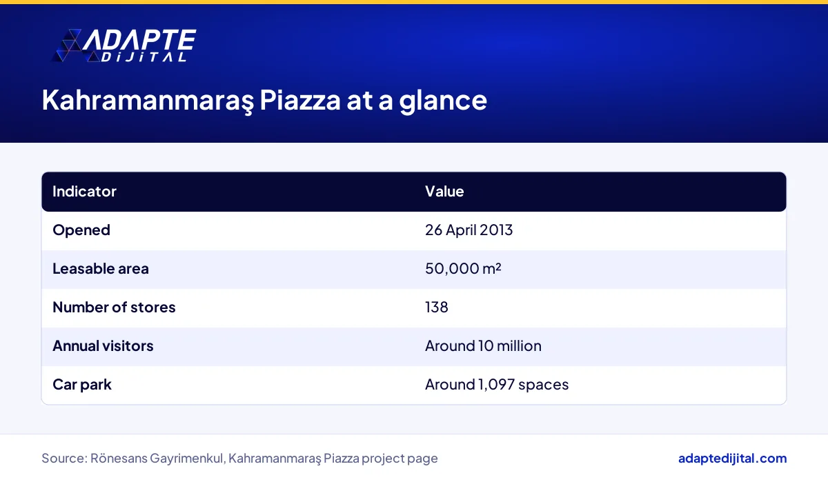The height and width of the screenshot is (493, 828).
Task: Open the adaptedijital.com link
Action: (x=732, y=459)
